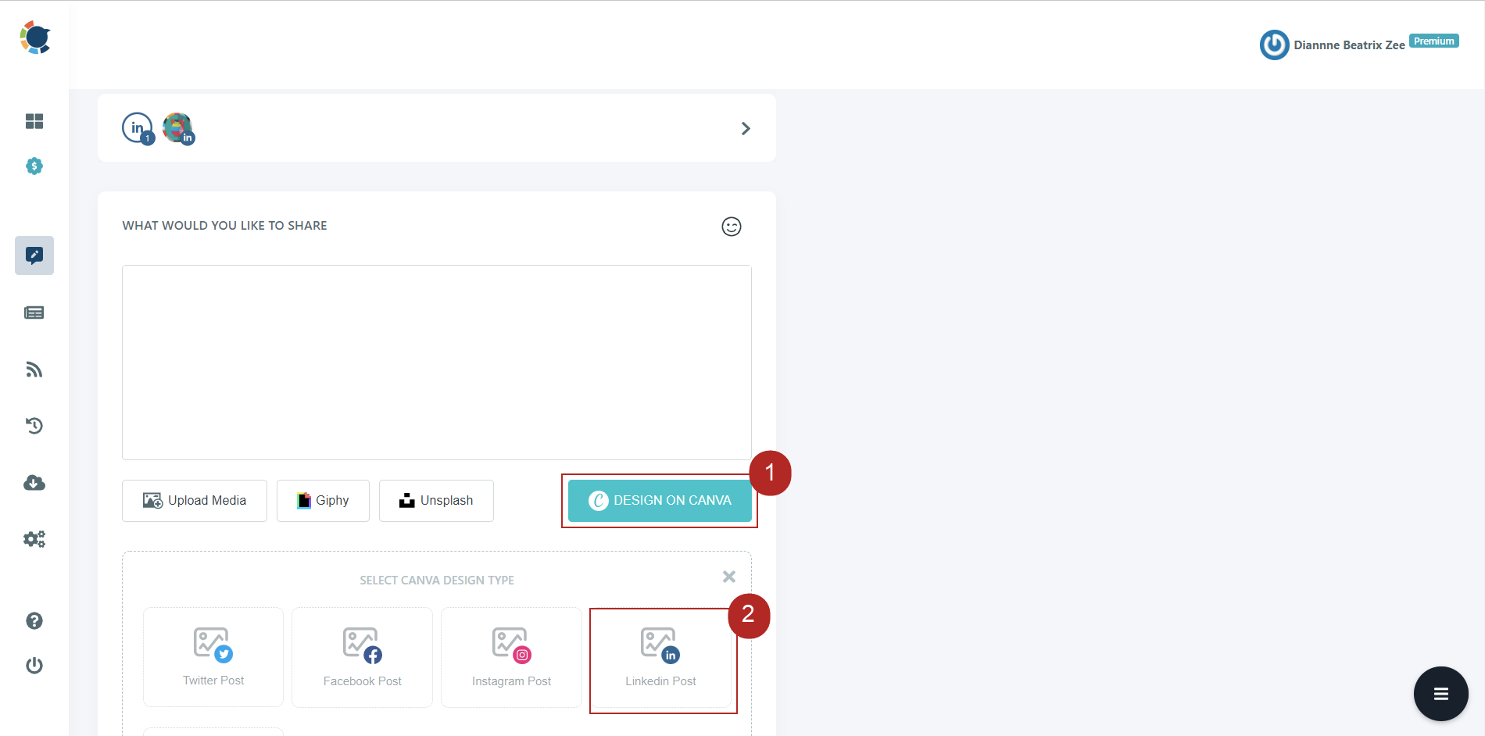Viewport: 1485px width, 736px height.
Task: Close the Canva design type panel
Action: point(729,577)
